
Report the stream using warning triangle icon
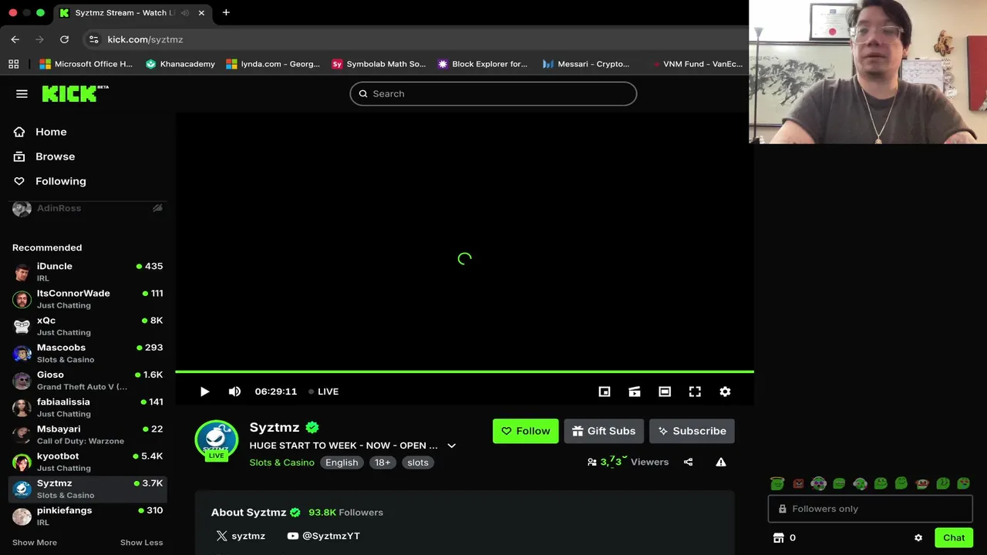[x=721, y=462]
